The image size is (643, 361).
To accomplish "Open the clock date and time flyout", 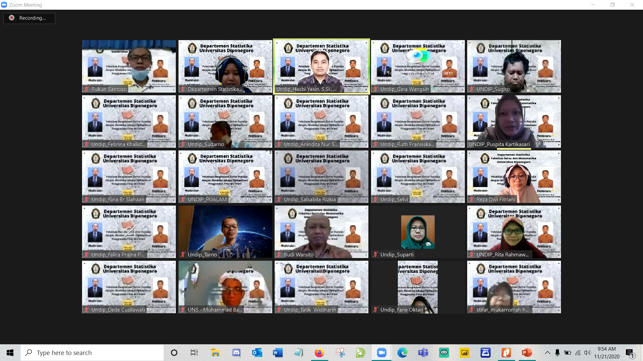I will (607, 353).
